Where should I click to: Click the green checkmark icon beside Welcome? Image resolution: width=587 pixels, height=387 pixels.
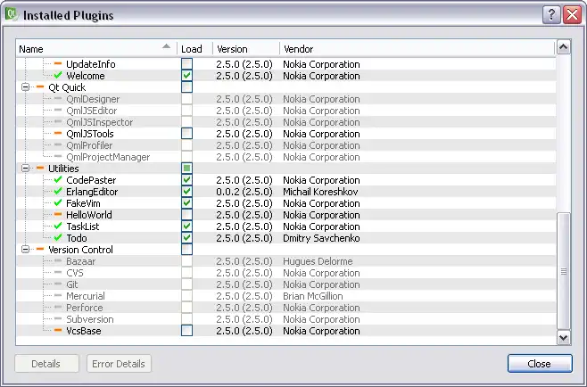58,75
